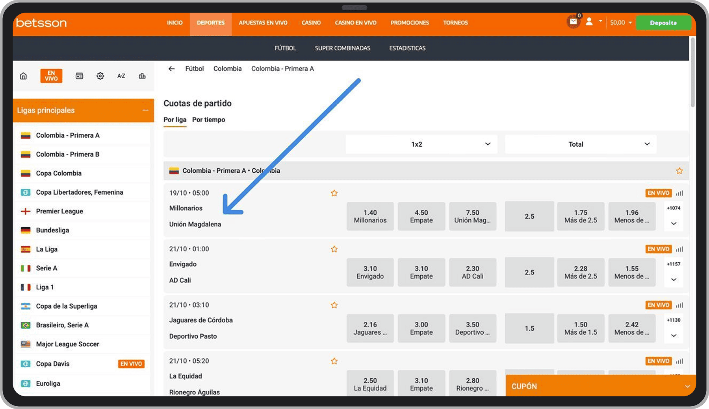The image size is (709, 409).
Task: Open stats icon for Millonarios match
Action: point(679,193)
